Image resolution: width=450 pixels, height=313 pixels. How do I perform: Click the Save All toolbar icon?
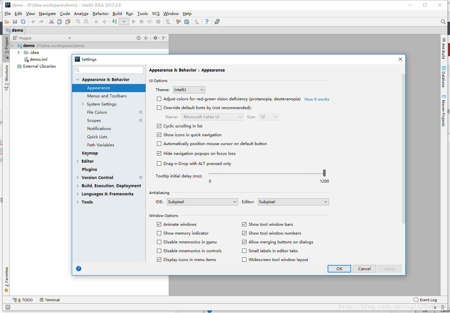click(15, 22)
